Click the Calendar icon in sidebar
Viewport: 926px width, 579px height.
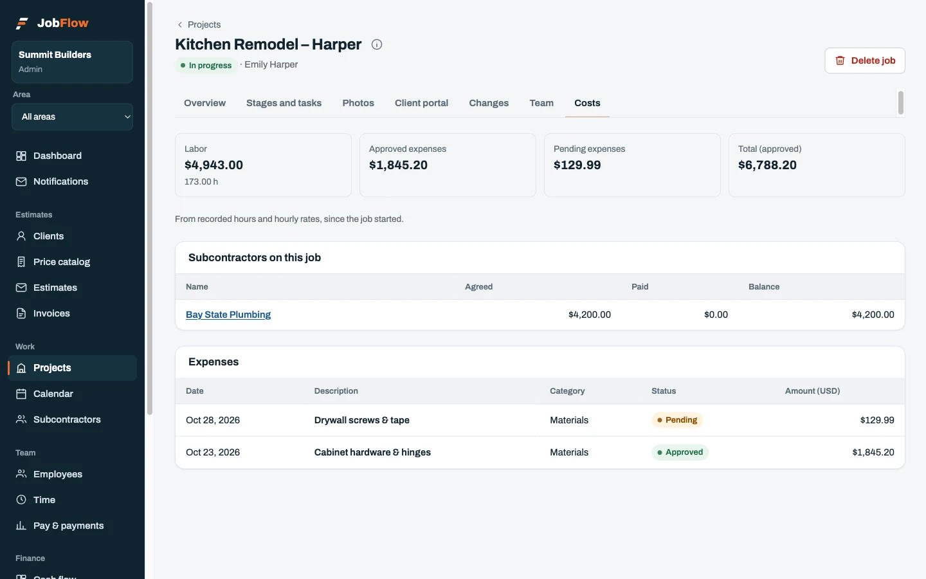pyautogui.click(x=21, y=394)
